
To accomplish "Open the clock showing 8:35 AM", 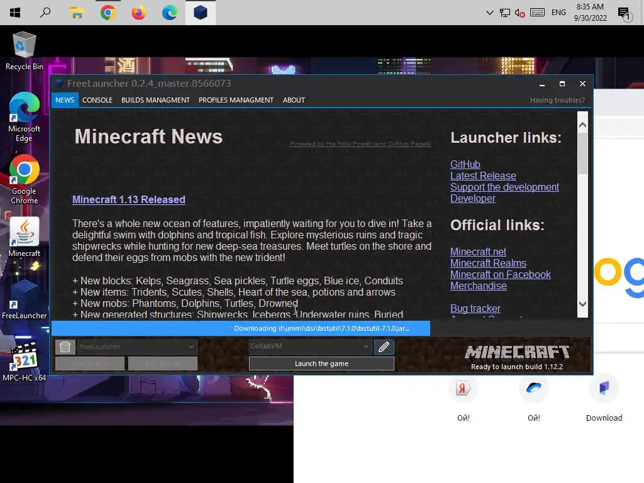I will (590, 13).
